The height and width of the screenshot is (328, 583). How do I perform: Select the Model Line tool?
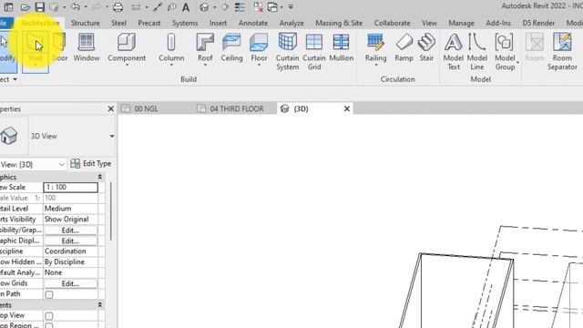pyautogui.click(x=477, y=51)
